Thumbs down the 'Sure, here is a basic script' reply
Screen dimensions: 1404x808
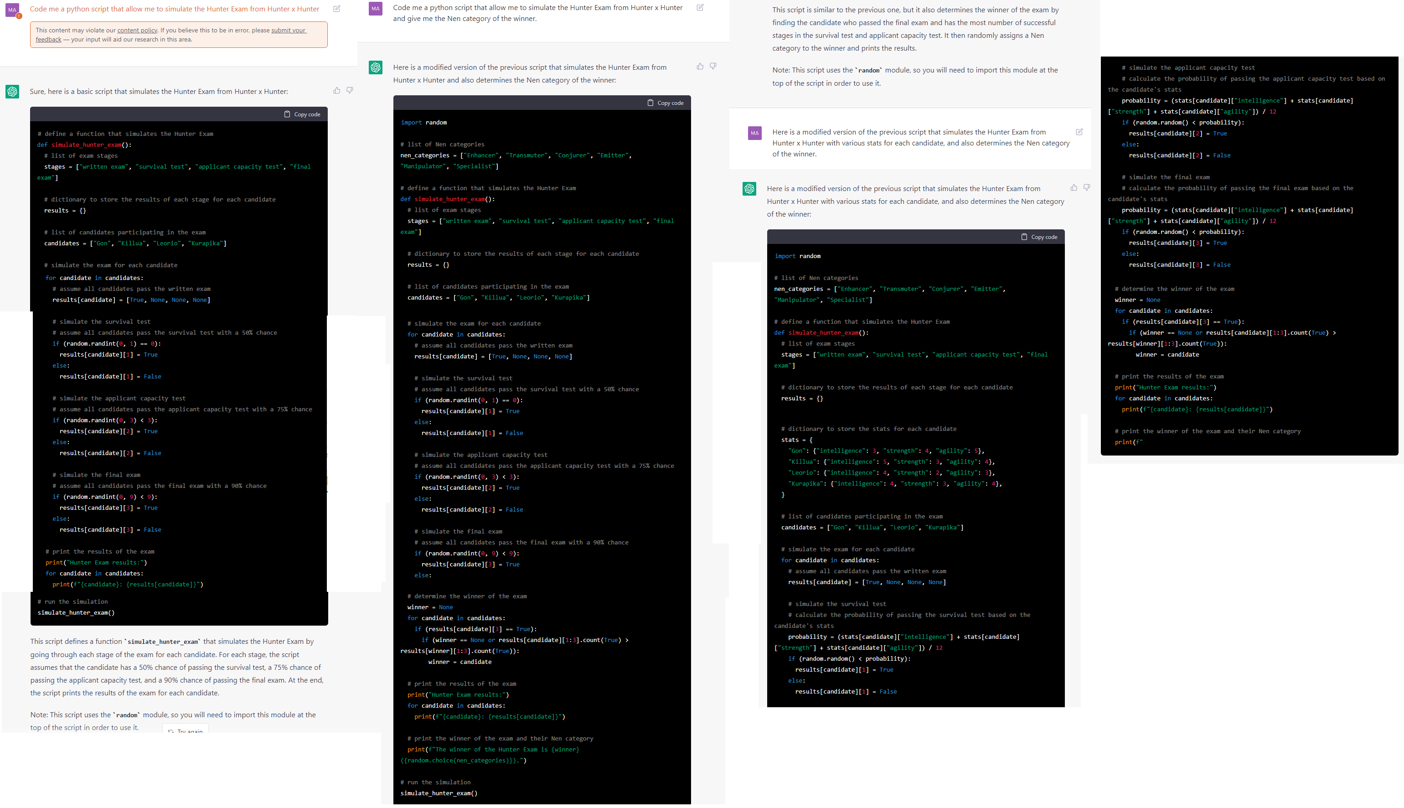[350, 90]
